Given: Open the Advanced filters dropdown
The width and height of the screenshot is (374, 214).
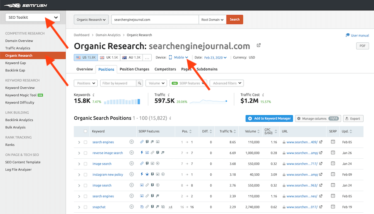Looking at the screenshot, I should click(x=226, y=83).
